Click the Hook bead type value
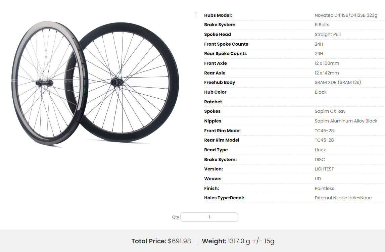 pos(320,150)
